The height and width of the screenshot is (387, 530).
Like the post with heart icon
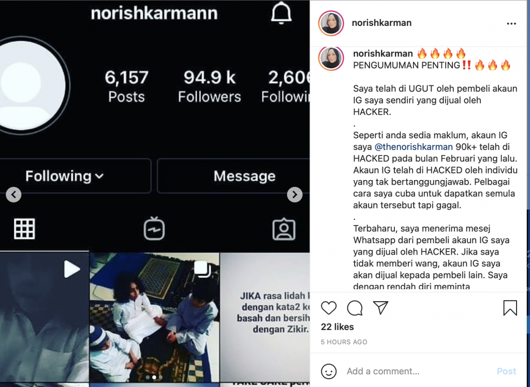coord(329,307)
